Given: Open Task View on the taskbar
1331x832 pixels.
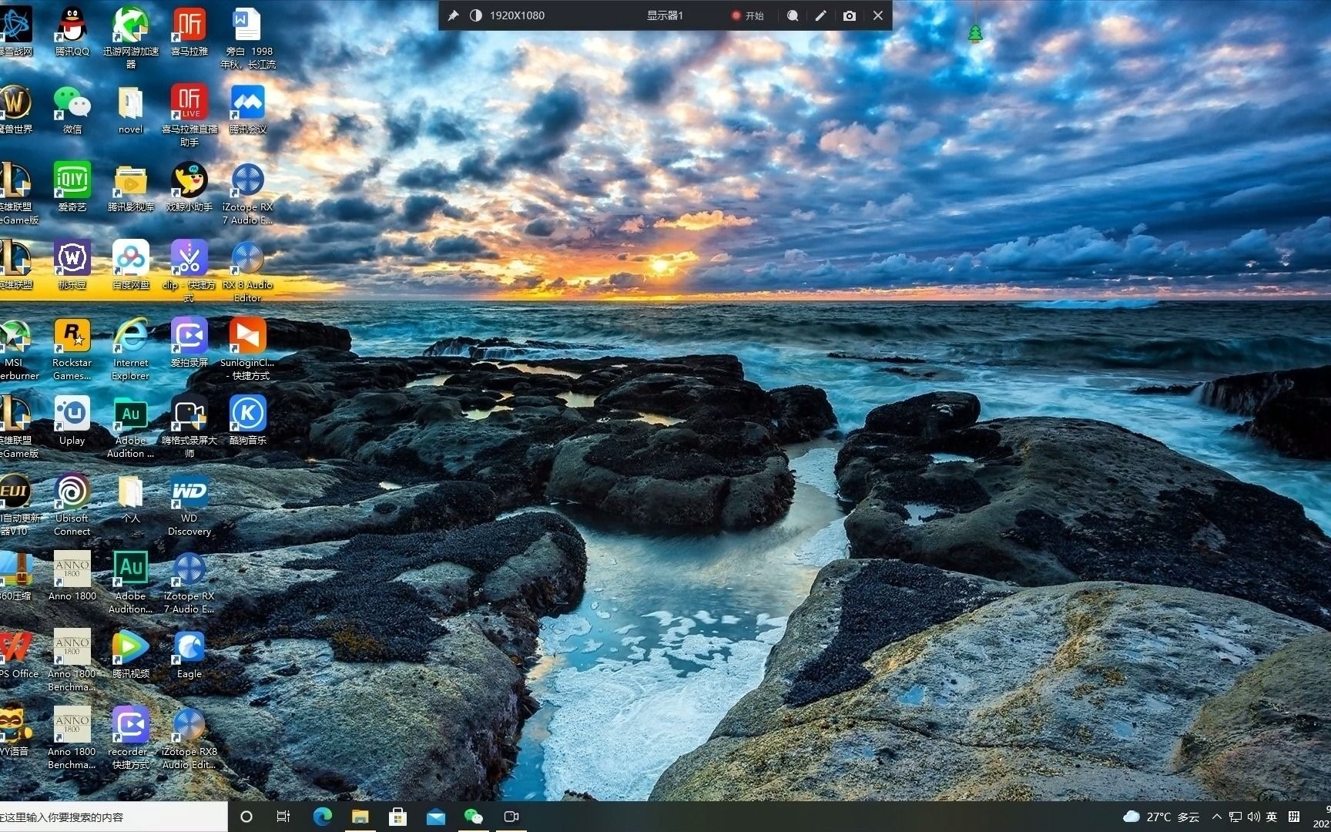Looking at the screenshot, I should click(x=283, y=817).
